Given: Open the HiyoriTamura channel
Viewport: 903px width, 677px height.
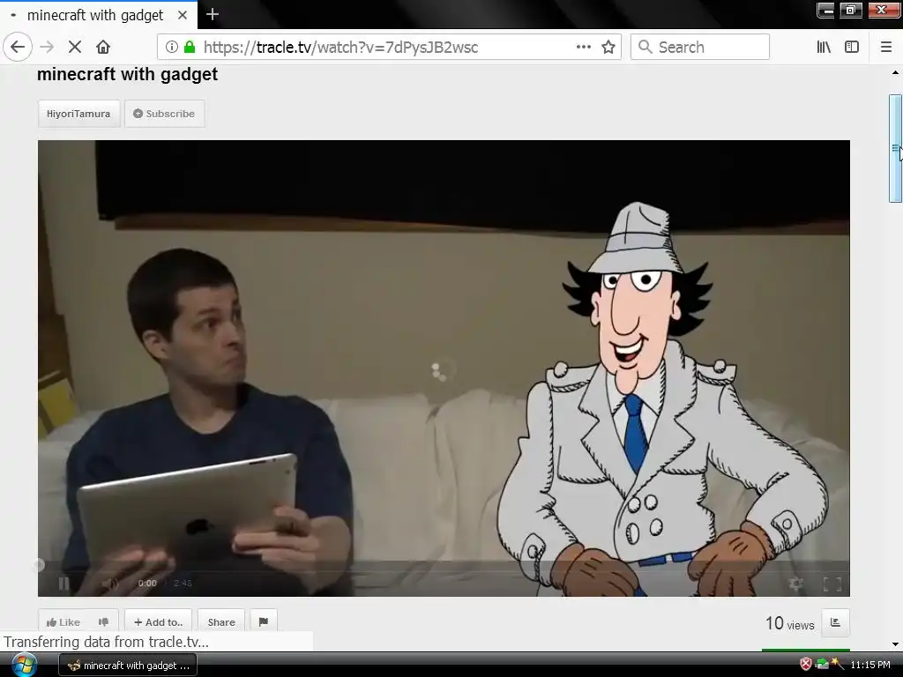Looking at the screenshot, I should point(78,114).
